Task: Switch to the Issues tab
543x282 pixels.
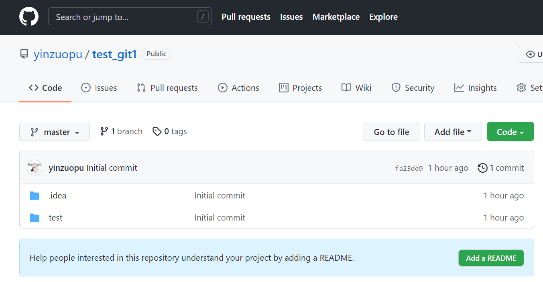Action: tap(99, 88)
